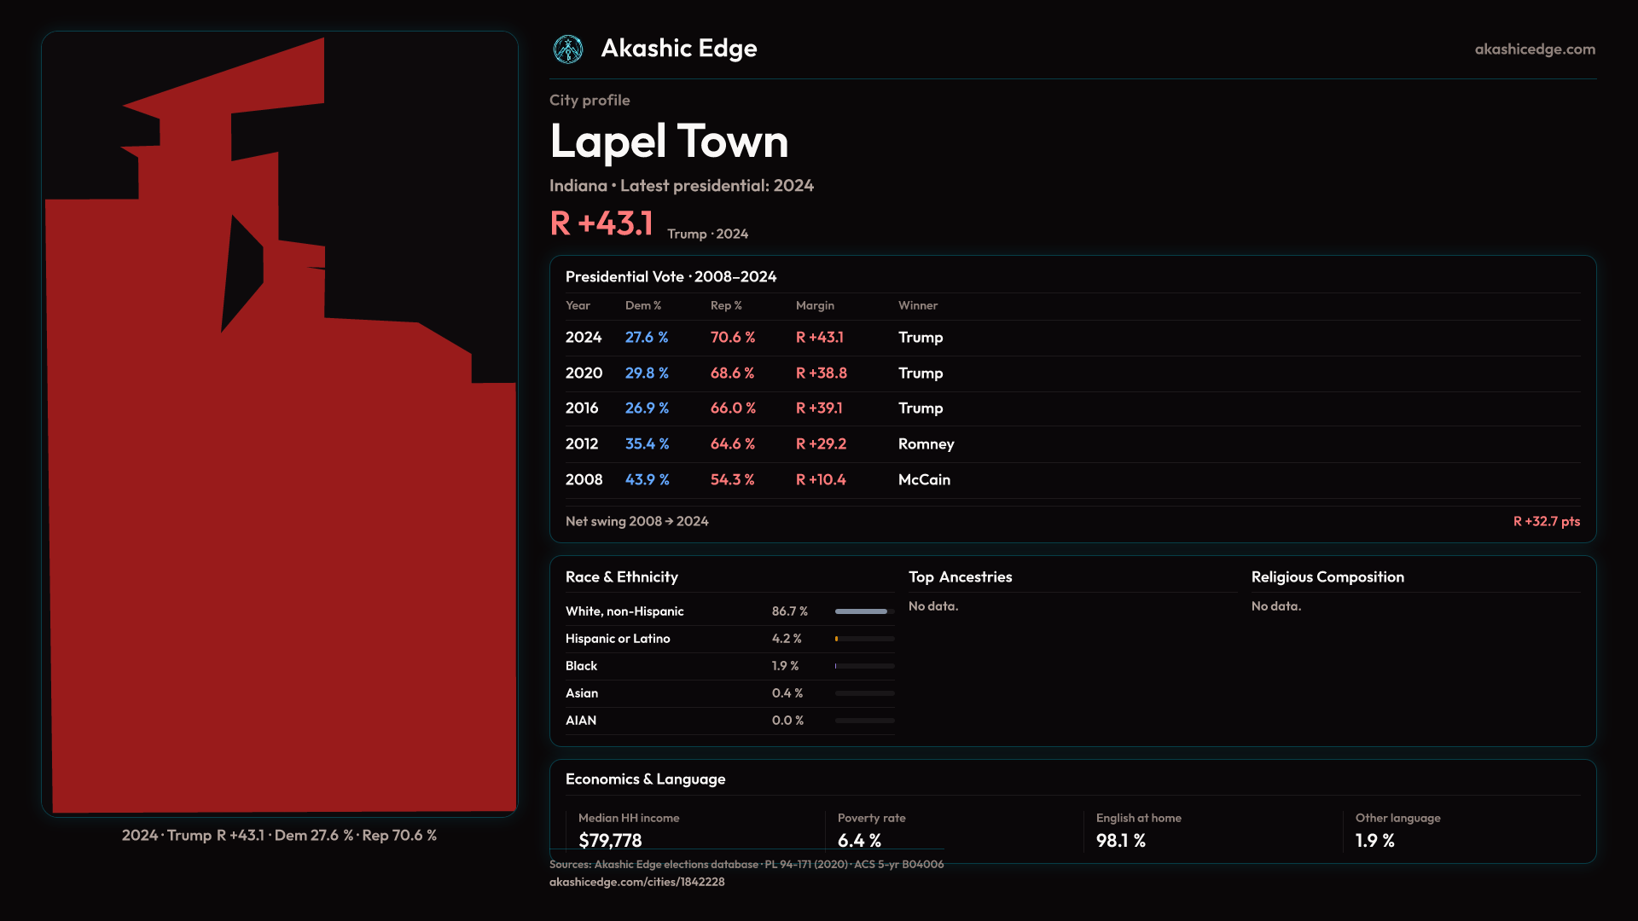The image size is (1638, 921).
Task: Click the Net swing R +32.7 pts value
Action: click(1546, 521)
